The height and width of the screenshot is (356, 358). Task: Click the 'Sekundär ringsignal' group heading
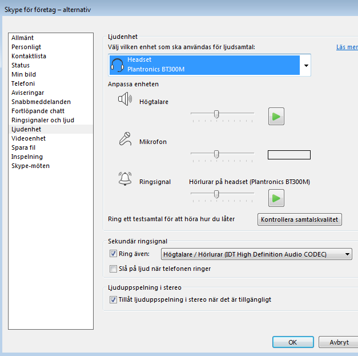tap(138, 241)
